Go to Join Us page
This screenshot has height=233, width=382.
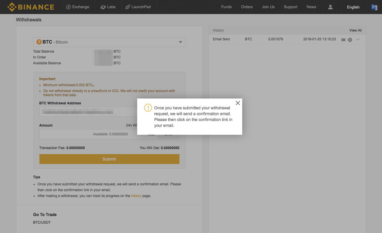point(268,7)
